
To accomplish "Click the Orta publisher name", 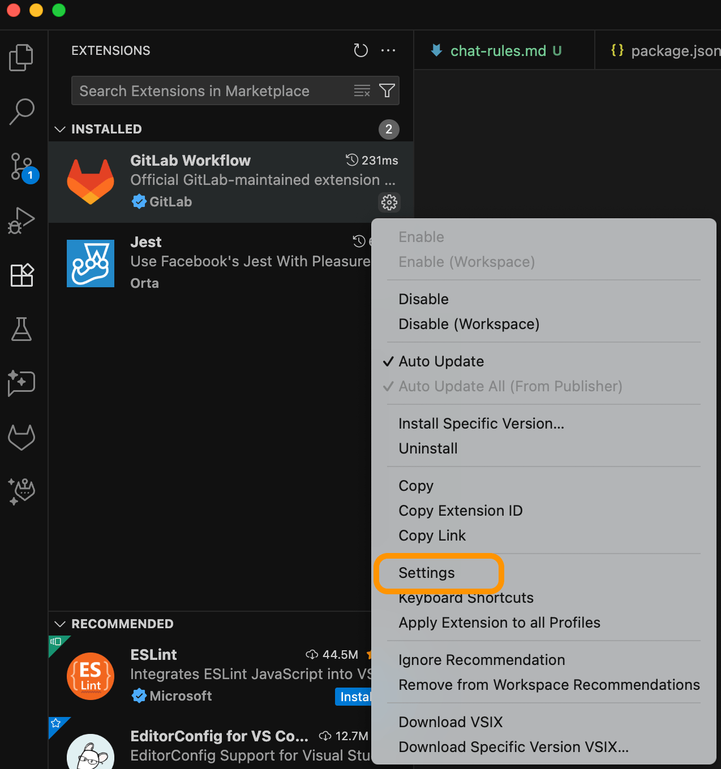I will coord(145,283).
